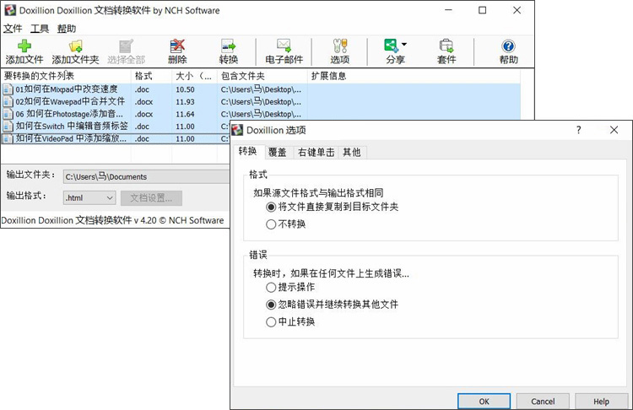Click size value 10.50
The image size is (633, 410).
185,89
